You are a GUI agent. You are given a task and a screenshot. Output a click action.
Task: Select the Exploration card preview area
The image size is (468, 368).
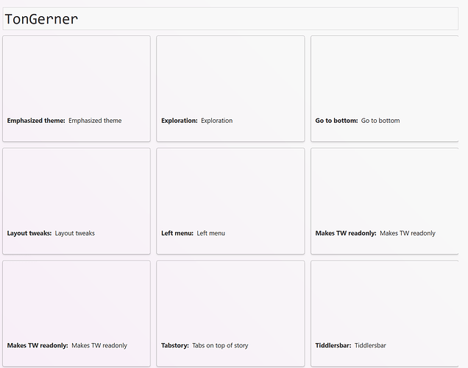(x=230, y=74)
